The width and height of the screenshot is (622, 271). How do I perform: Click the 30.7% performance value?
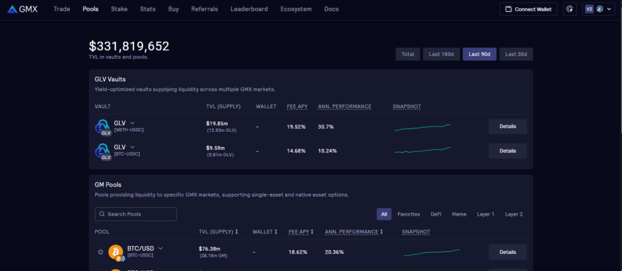pyautogui.click(x=326, y=127)
